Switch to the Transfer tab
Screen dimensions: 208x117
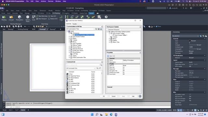tap(74, 24)
